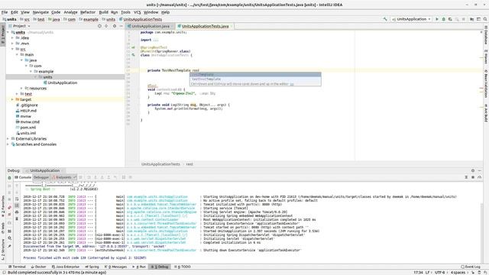
Task: Click the red breakpoints icon in debug sidebar
Action: 9,207
